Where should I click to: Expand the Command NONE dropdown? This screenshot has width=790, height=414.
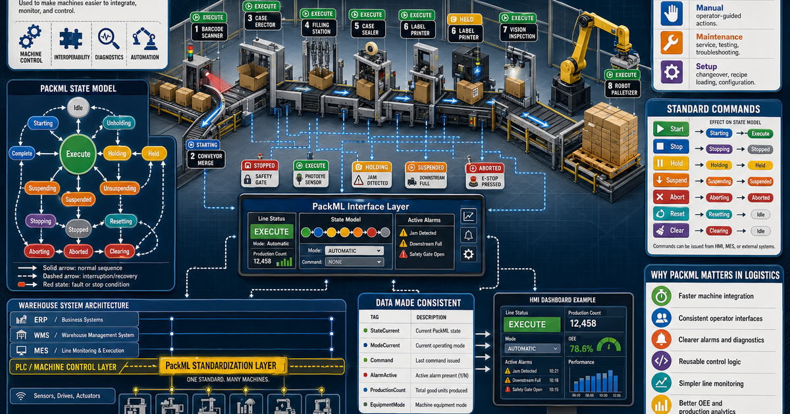354,262
